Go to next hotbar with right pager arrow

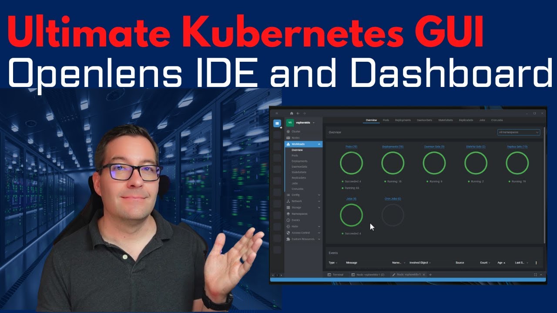(x=281, y=275)
